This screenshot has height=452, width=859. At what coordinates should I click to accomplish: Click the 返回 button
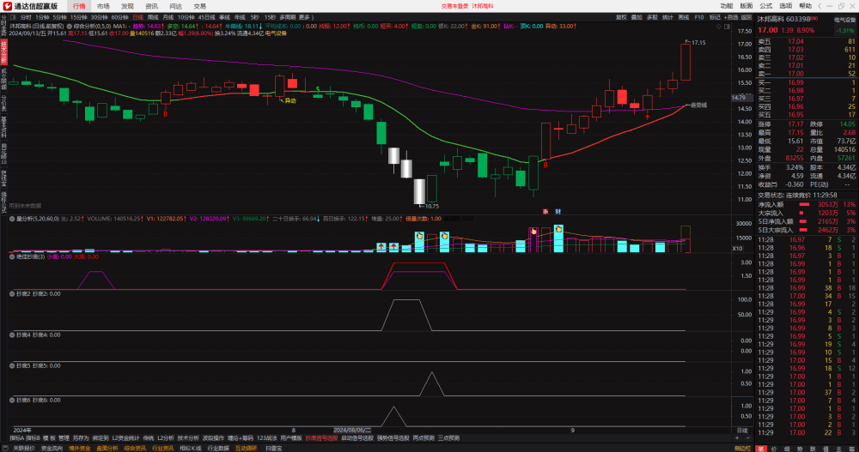(x=746, y=17)
